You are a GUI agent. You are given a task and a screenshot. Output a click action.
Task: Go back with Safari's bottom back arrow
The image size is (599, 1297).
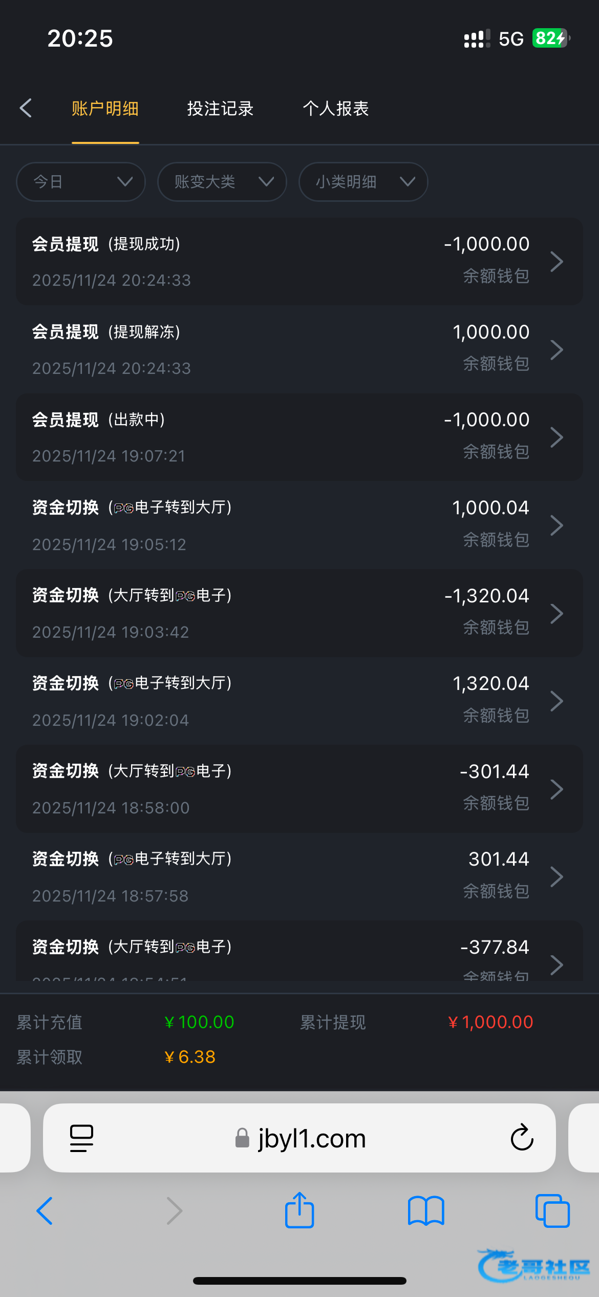point(45,1211)
